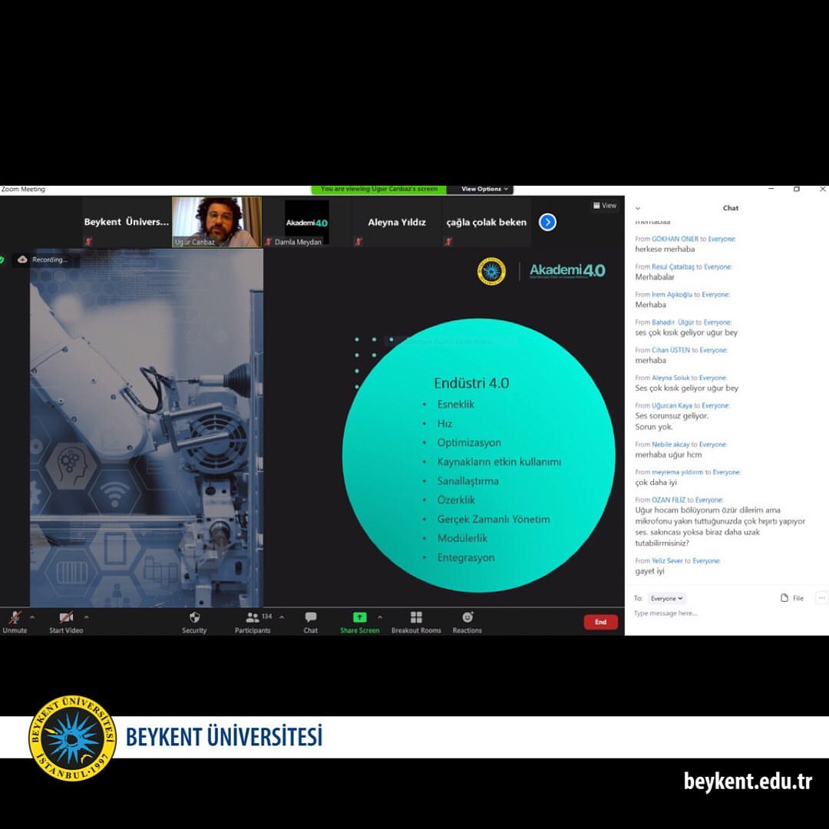Click the 'Modülerlik' bullet on the slide
Image resolution: width=829 pixels, height=829 pixels.
462,538
